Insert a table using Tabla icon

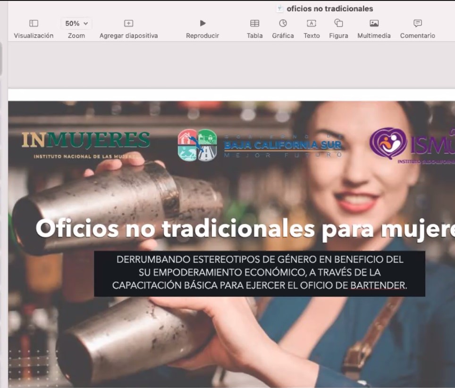(x=254, y=24)
